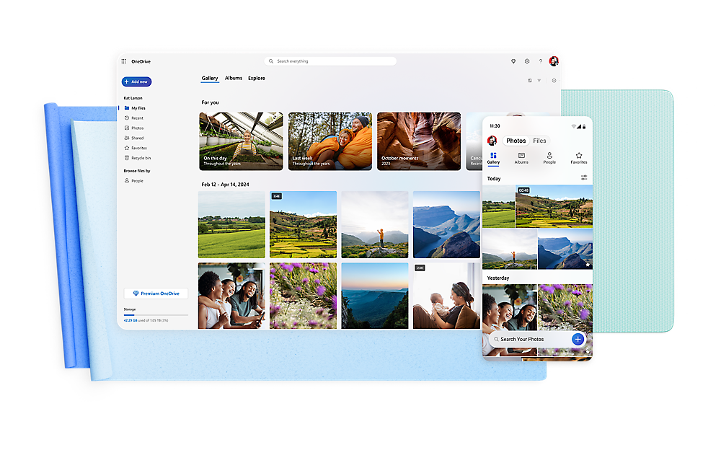Click the premium diamond icon in the header
Viewport: 721px width, 463px height.
pyautogui.click(x=513, y=61)
